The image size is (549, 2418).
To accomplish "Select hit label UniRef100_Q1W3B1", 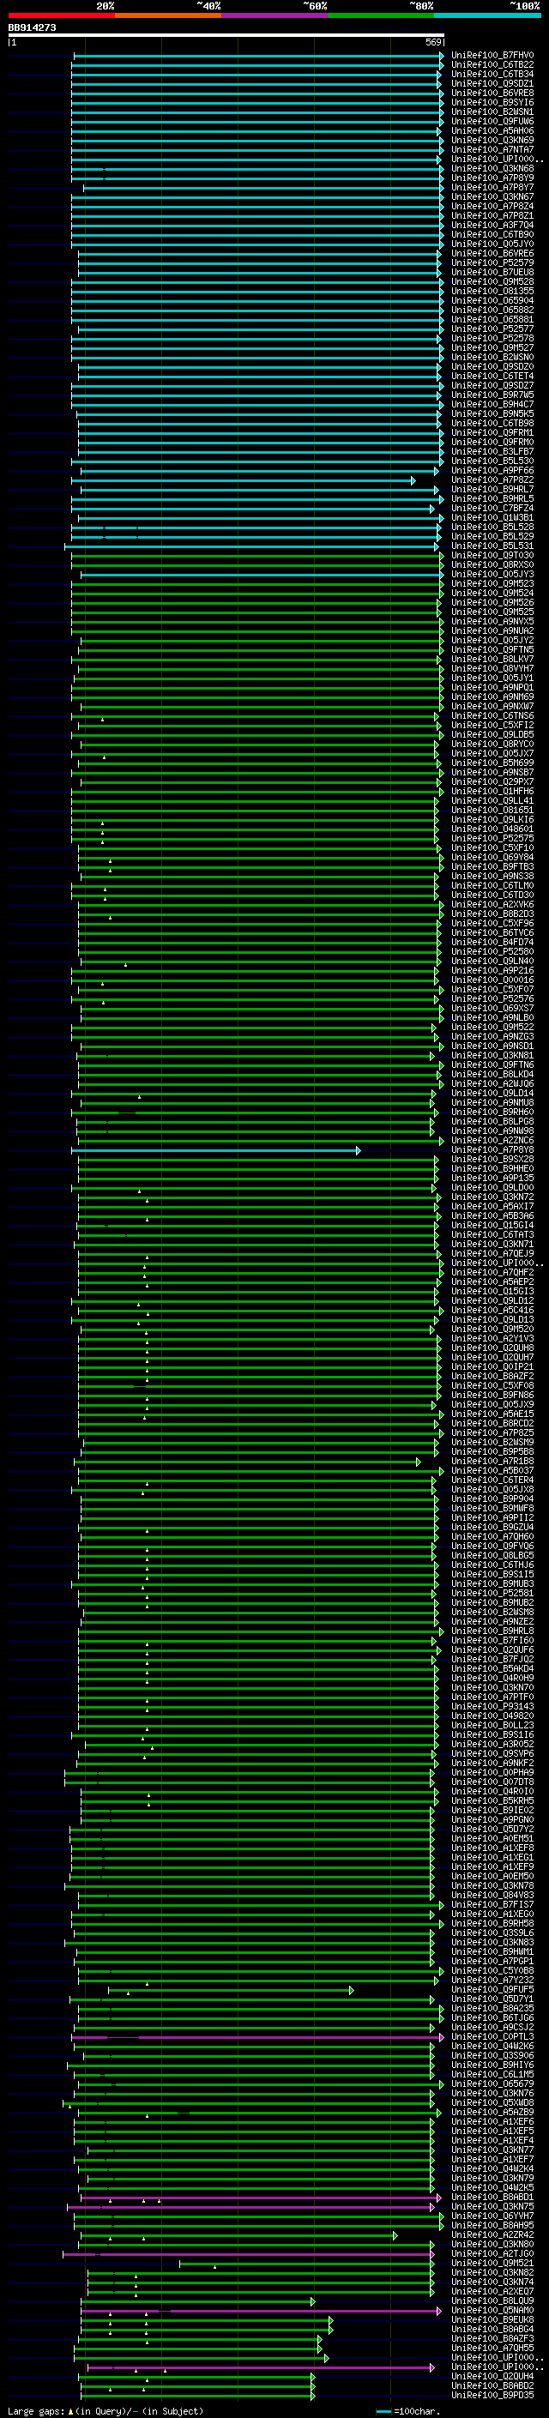I will tap(492, 518).
